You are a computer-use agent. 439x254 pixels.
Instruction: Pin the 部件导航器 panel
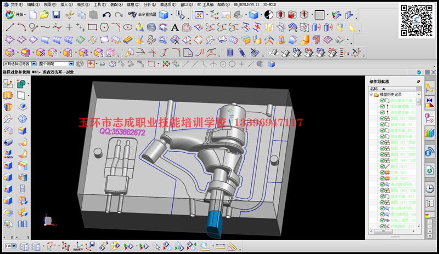(x=419, y=82)
